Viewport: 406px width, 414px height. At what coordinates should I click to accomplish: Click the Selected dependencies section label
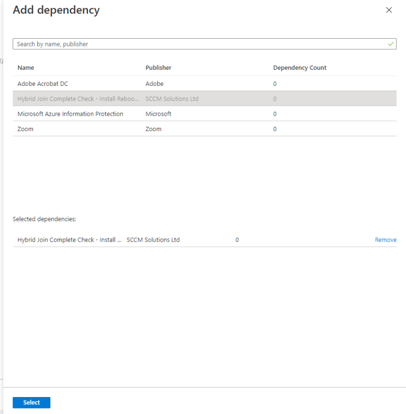pyautogui.click(x=39, y=219)
